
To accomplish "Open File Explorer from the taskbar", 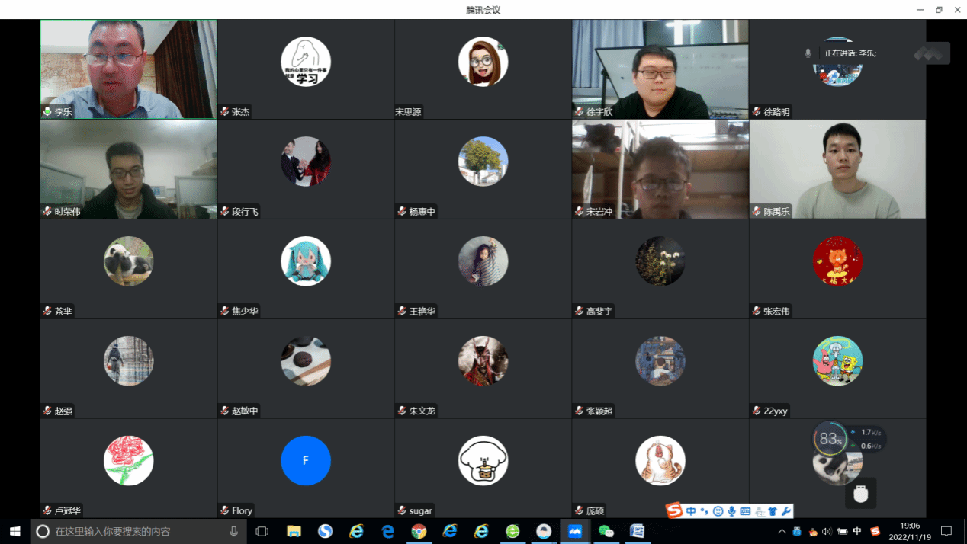I will click(294, 531).
